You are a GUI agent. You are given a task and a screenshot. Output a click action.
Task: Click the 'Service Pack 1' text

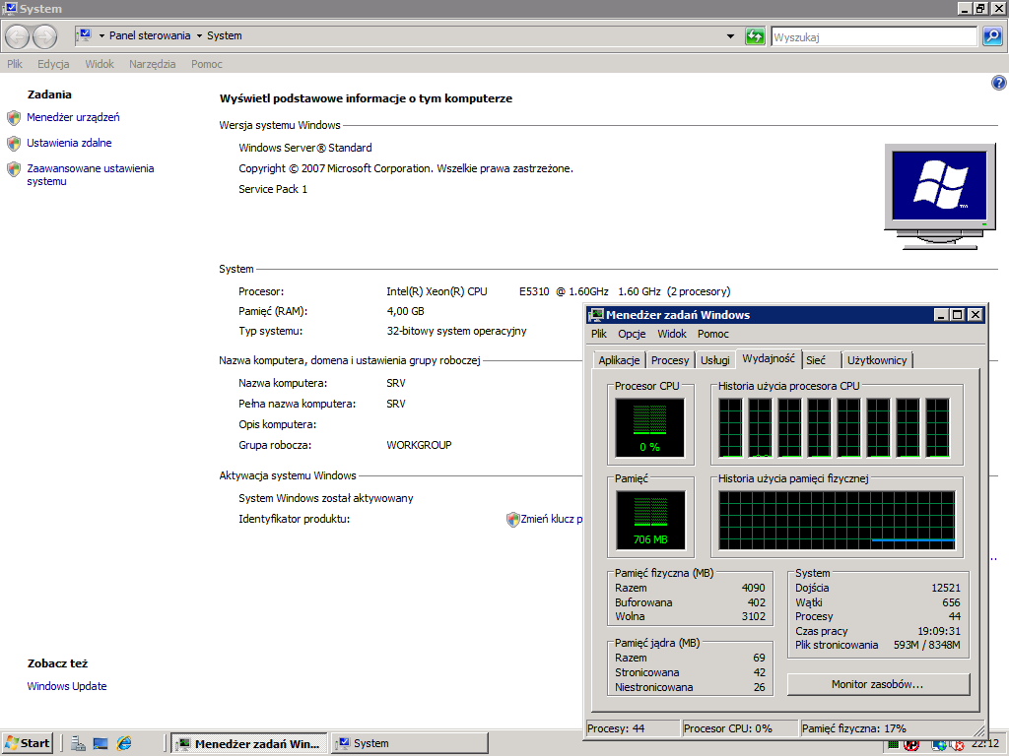click(273, 189)
